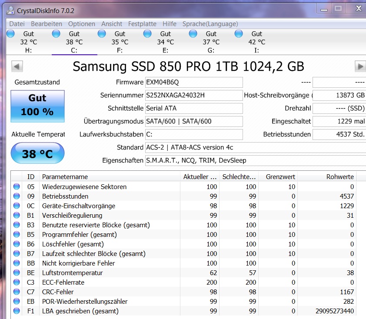Click the Grenzwert column header

278,177
